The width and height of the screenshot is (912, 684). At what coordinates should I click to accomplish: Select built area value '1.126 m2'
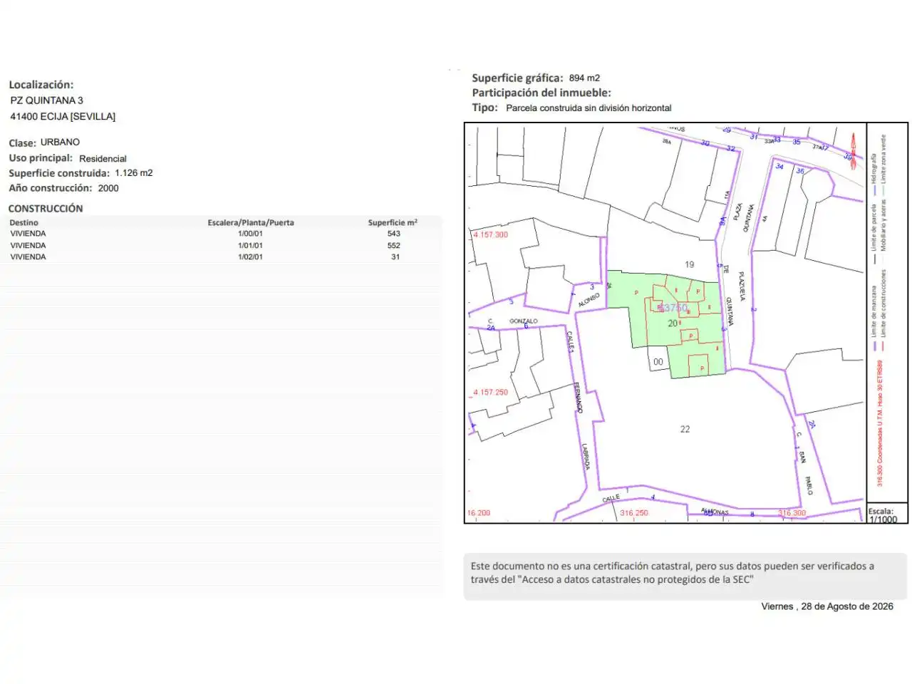134,173
